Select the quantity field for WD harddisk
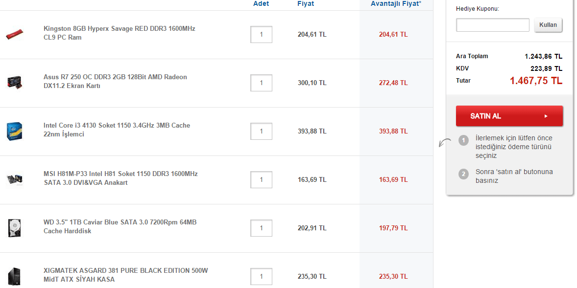Image resolution: width=577 pixels, height=288 pixels. [261, 228]
